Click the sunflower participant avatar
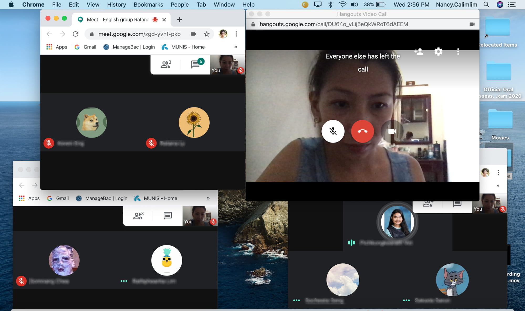 194,122
